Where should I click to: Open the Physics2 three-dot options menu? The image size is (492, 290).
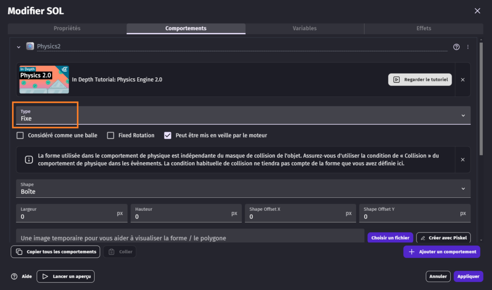467,47
